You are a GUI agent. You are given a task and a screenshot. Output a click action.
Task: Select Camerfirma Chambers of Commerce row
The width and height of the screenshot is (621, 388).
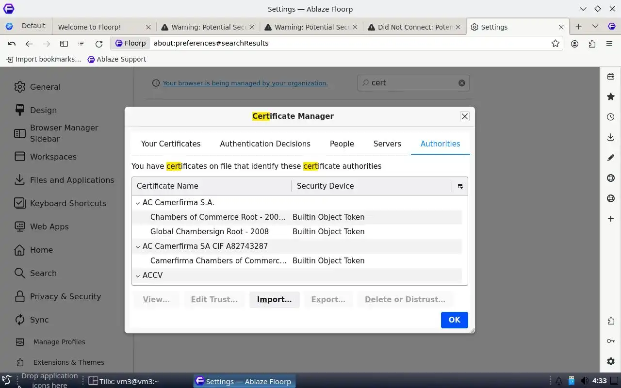pyautogui.click(x=297, y=261)
